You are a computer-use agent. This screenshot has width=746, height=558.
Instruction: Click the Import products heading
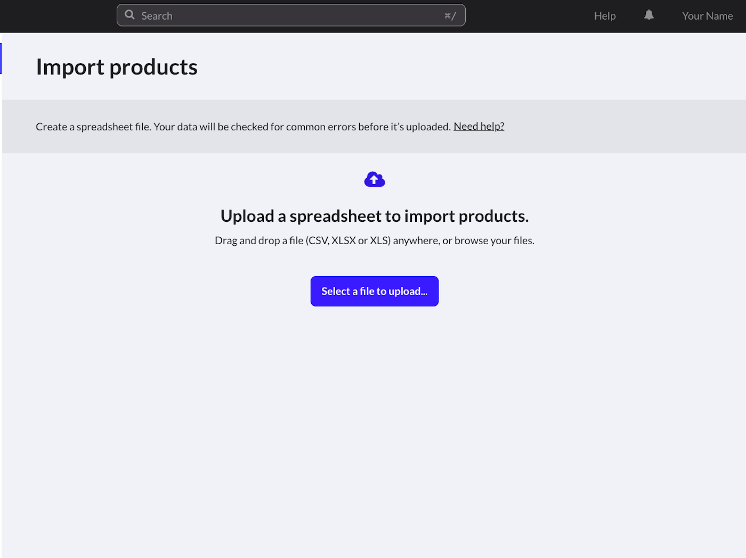pos(117,68)
